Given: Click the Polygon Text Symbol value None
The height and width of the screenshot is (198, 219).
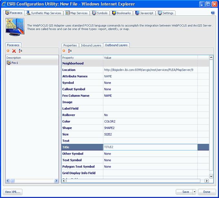Looking at the screenshot, I should click(108, 166).
